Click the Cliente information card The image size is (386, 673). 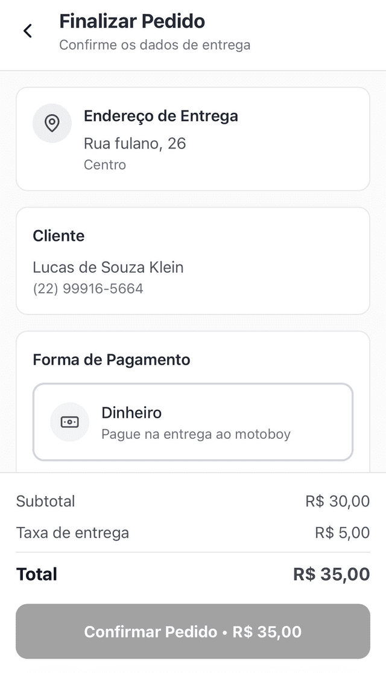point(192,261)
